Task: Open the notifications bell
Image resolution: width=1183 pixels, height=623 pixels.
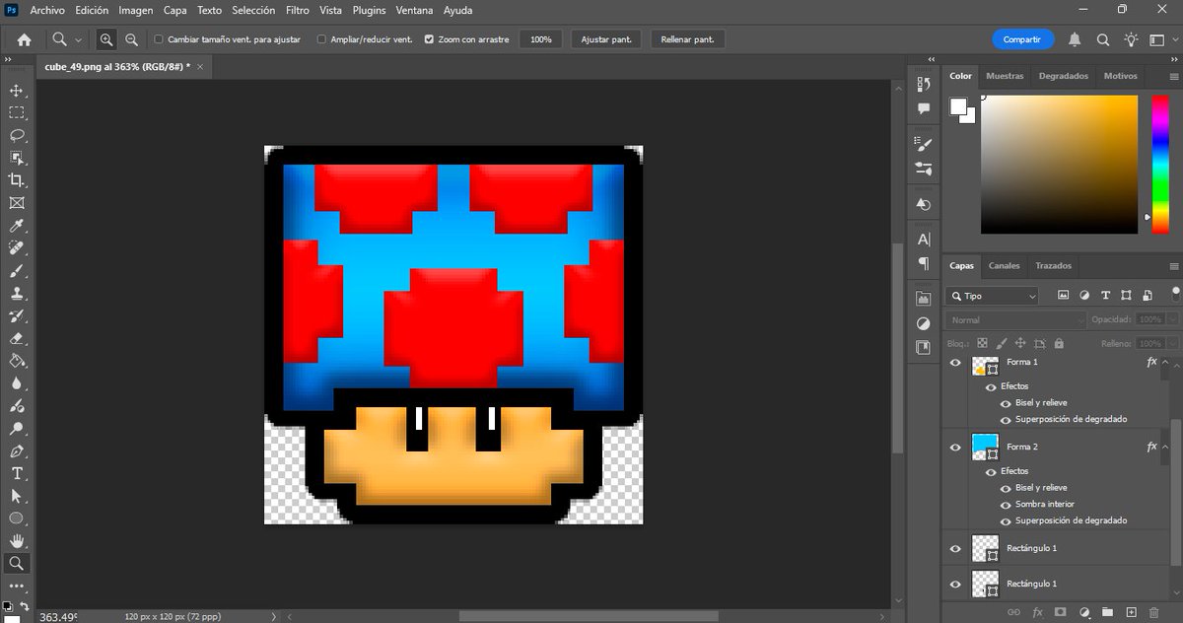Action: point(1075,39)
